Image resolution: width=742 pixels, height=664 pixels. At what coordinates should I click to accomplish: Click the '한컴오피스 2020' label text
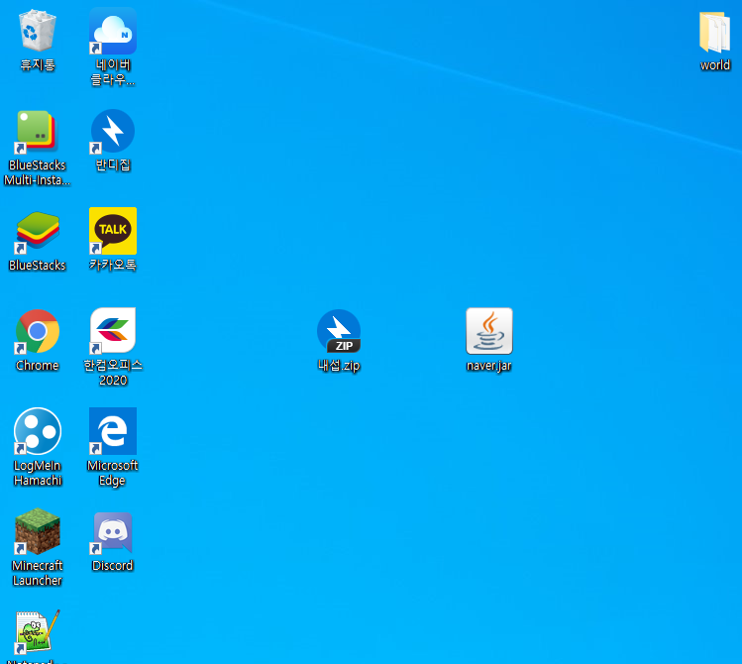pos(113,373)
